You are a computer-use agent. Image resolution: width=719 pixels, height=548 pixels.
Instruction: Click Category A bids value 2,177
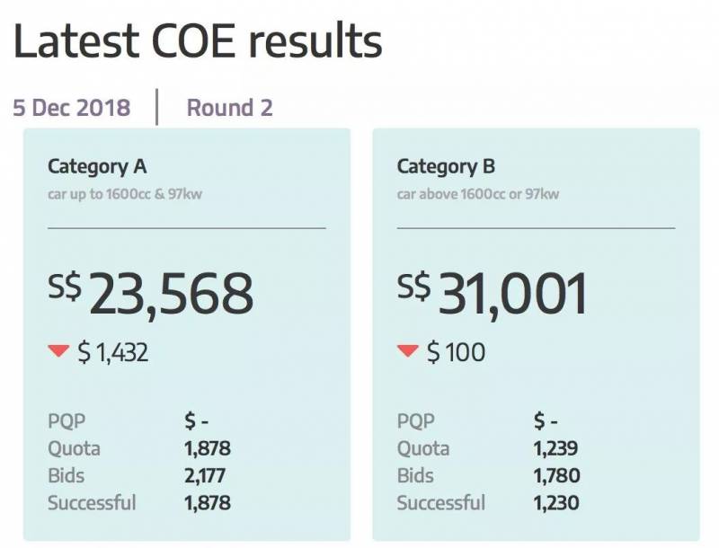coord(205,475)
